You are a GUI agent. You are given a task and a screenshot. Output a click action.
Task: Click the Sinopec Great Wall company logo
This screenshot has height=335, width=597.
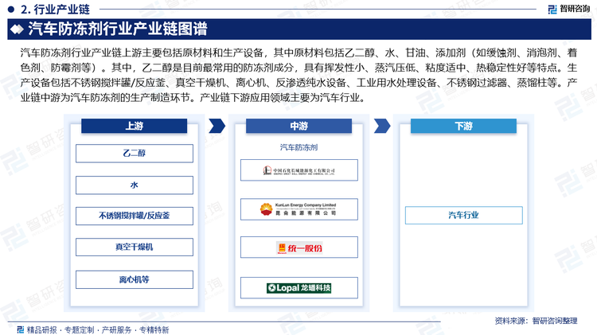click(299, 170)
